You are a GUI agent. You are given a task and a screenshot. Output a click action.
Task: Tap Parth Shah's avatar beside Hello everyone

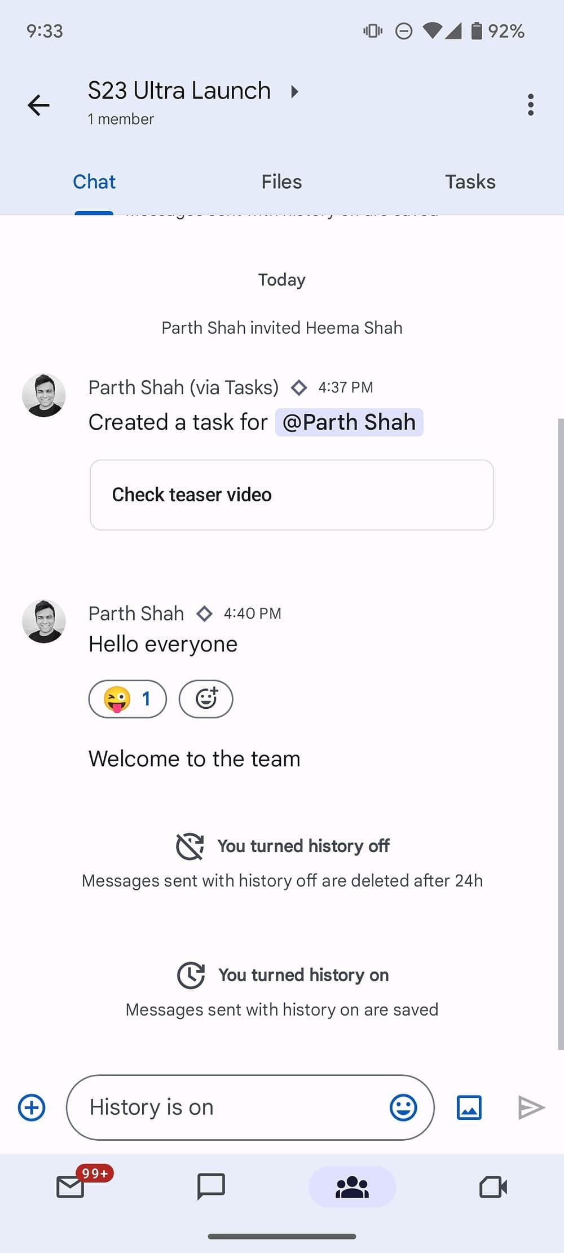click(44, 621)
